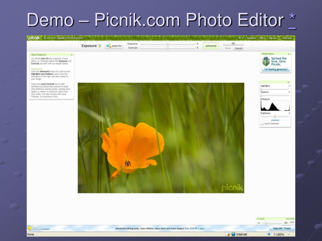Click the Upgrade! Yaaay! button
The height and width of the screenshot is (241, 322).
click(282, 228)
